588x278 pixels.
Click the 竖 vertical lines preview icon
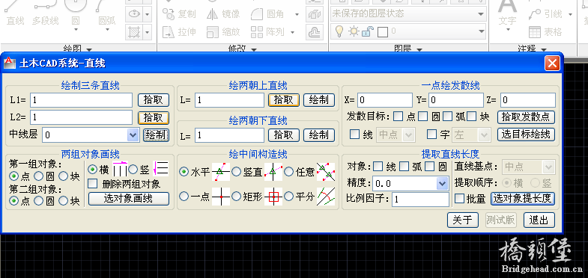[161, 169]
